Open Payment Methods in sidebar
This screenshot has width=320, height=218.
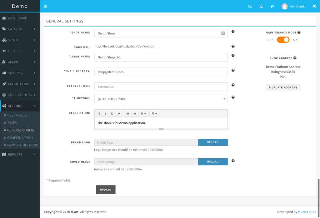22,145
